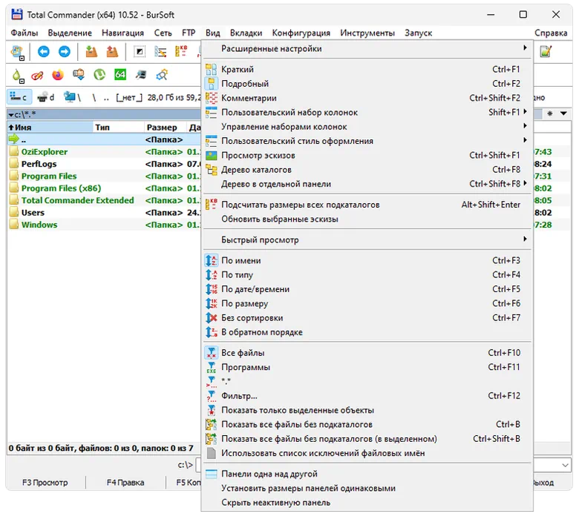
Task: Click the network computer drive icon
Action: click(x=70, y=97)
